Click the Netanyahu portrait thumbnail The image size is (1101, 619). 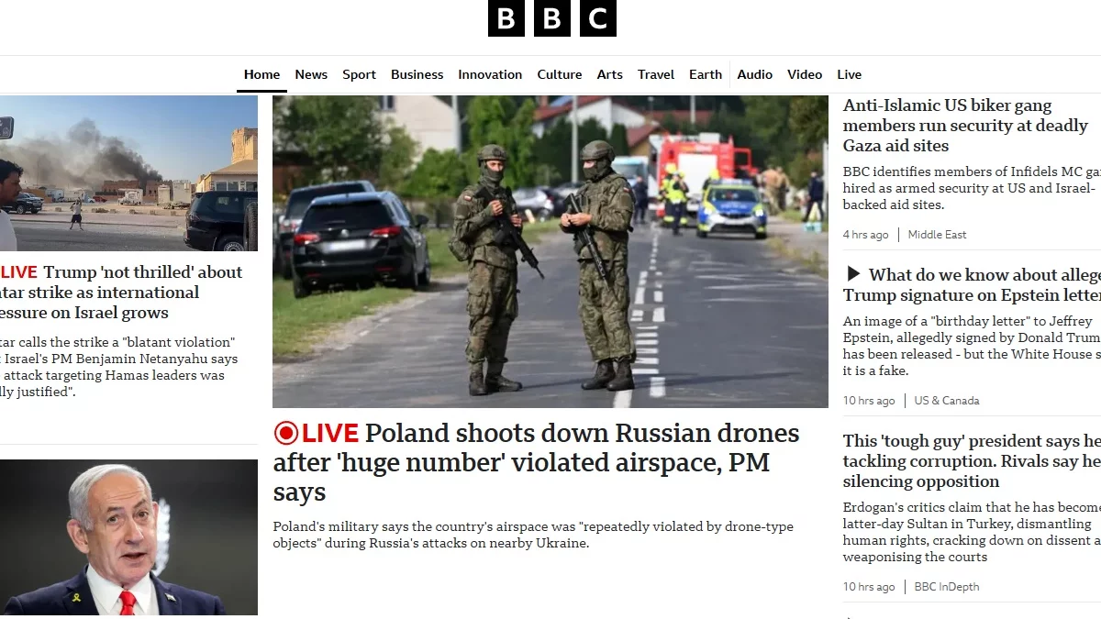point(128,537)
